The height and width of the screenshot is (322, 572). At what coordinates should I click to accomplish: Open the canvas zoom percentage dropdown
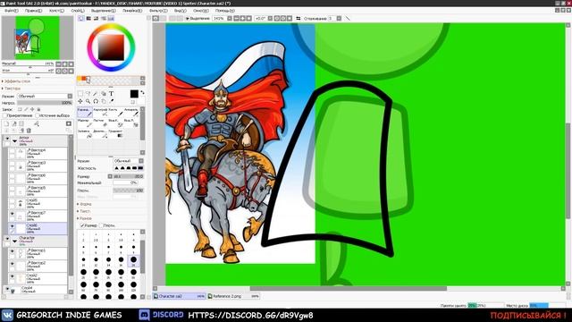[230, 18]
